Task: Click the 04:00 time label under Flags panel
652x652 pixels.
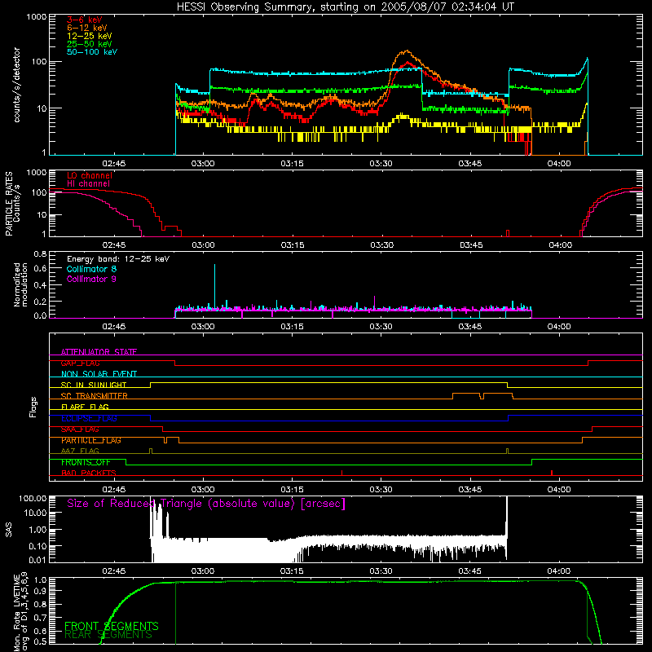Action: 559,490
